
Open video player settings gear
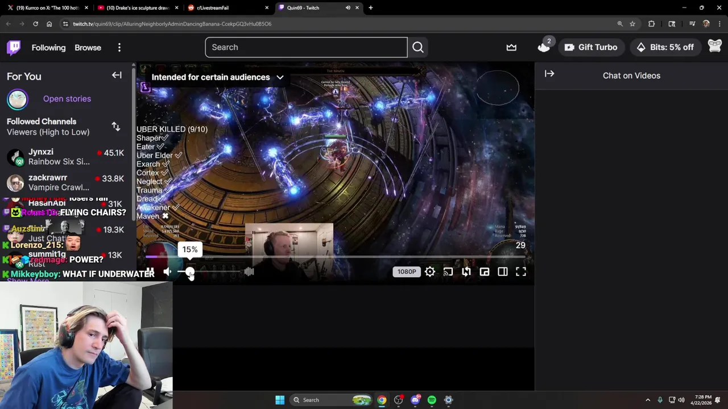(430, 272)
